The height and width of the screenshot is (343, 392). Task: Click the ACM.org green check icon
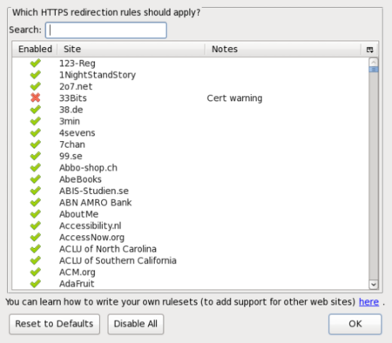coord(36,272)
